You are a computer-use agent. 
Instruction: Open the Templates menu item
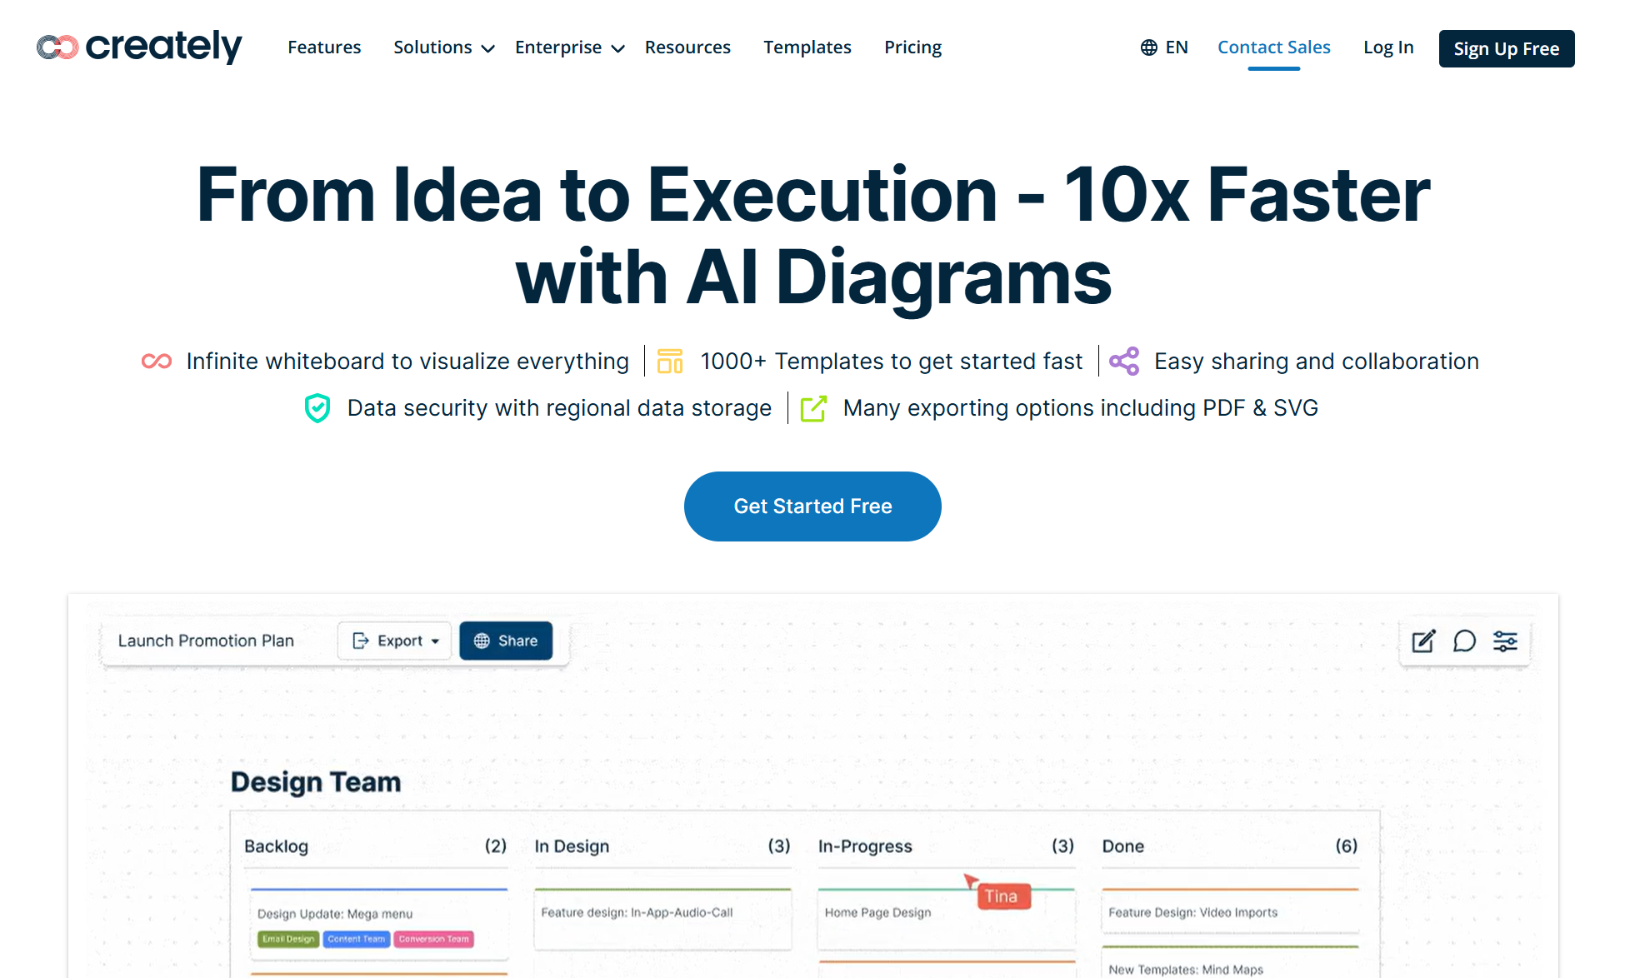807,47
